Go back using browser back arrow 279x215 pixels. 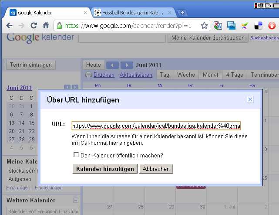[x=9, y=26]
